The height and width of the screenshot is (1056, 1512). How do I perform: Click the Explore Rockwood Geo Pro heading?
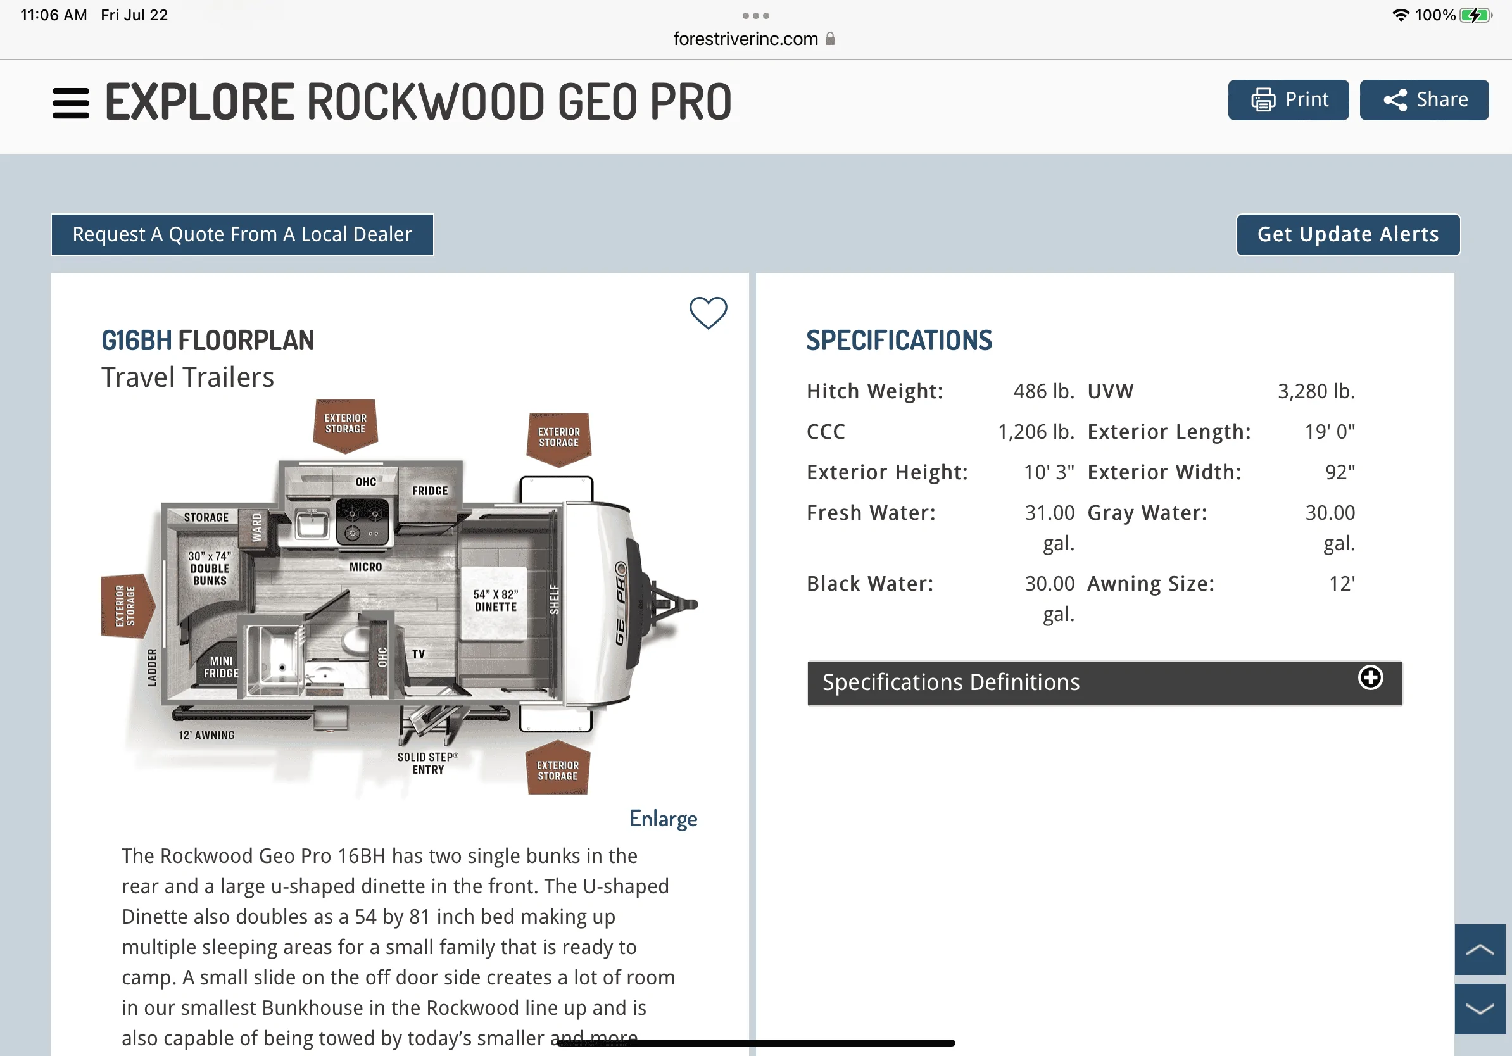(418, 102)
